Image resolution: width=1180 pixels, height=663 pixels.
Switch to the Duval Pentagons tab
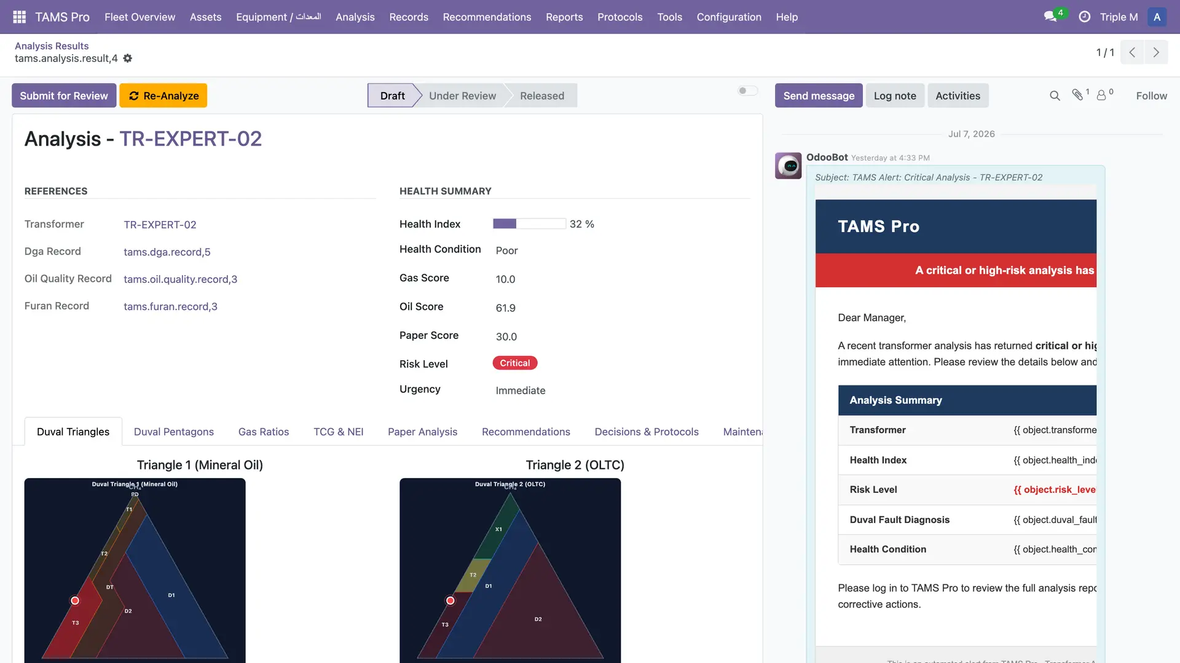click(174, 432)
